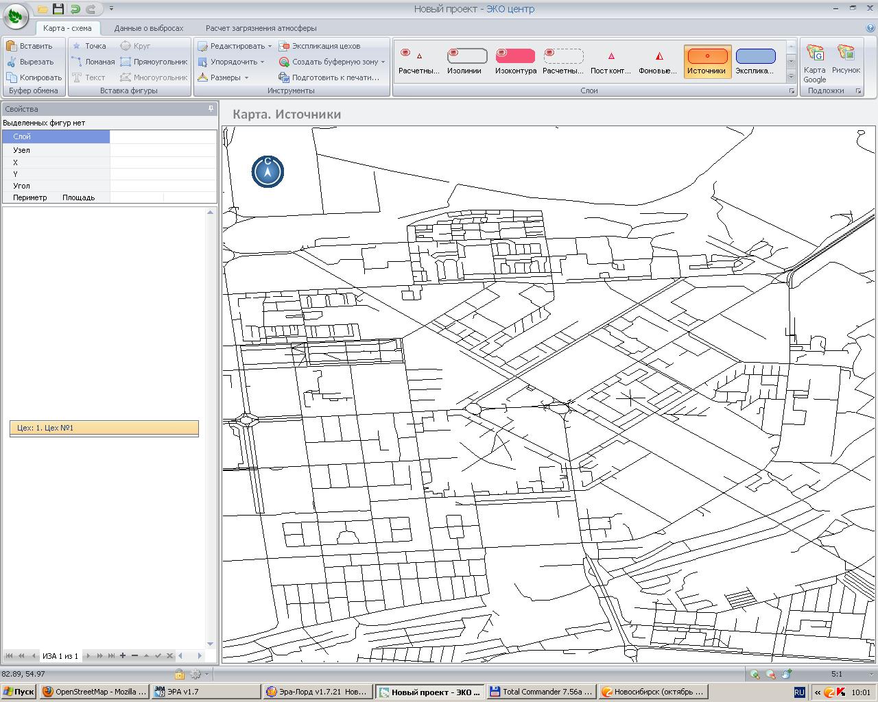
Task: Click the Вставить paste button
Action: [x=29, y=46]
